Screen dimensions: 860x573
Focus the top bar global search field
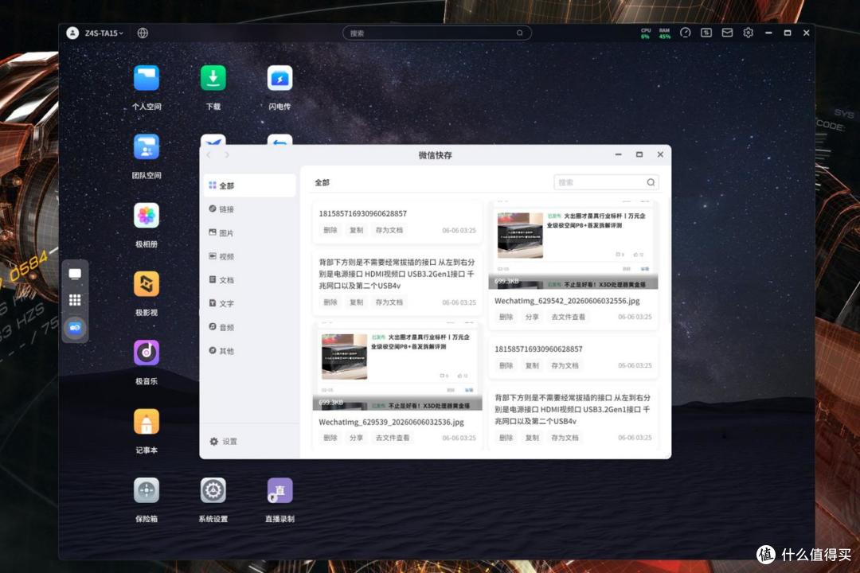(x=437, y=33)
